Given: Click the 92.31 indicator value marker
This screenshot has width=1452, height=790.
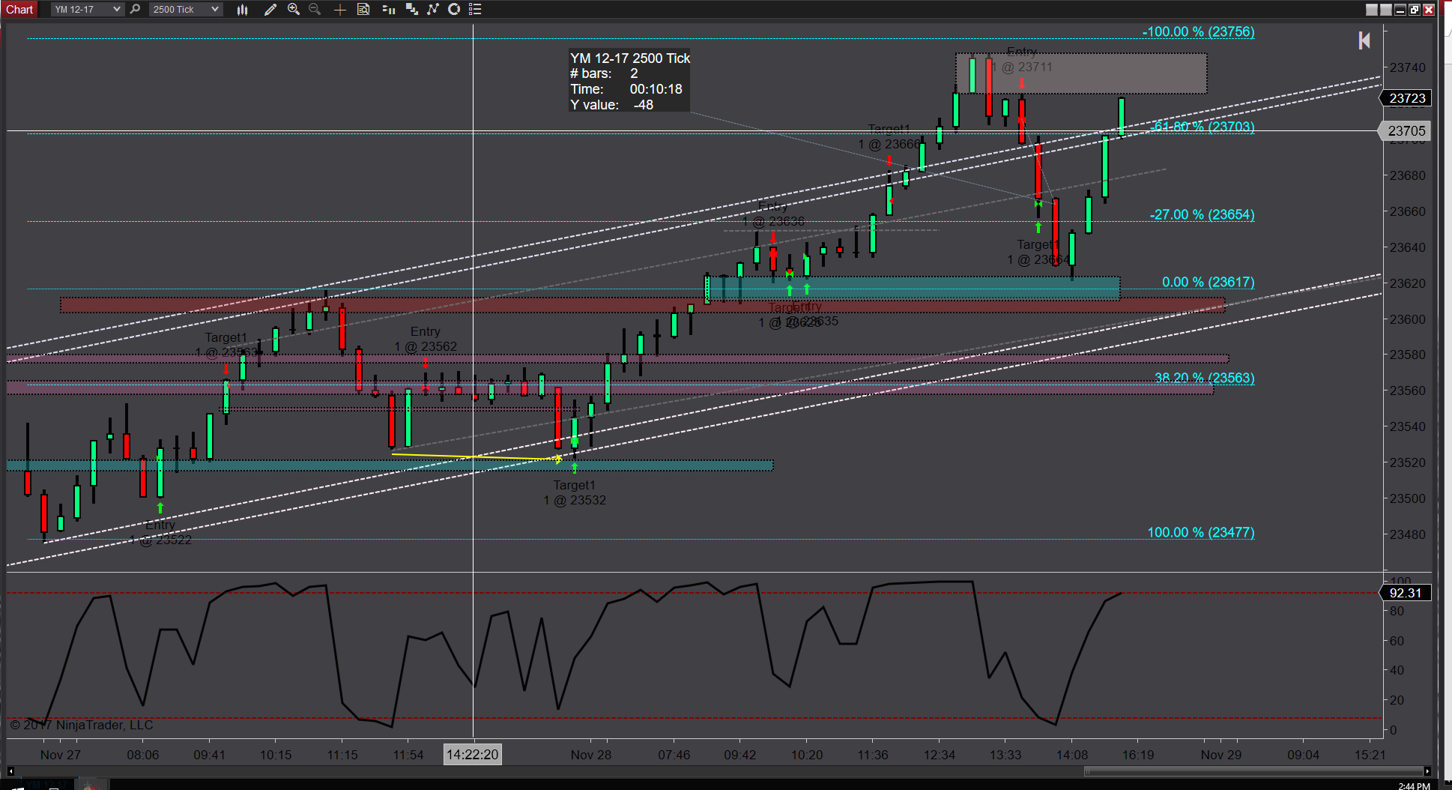Looking at the screenshot, I should [1406, 593].
